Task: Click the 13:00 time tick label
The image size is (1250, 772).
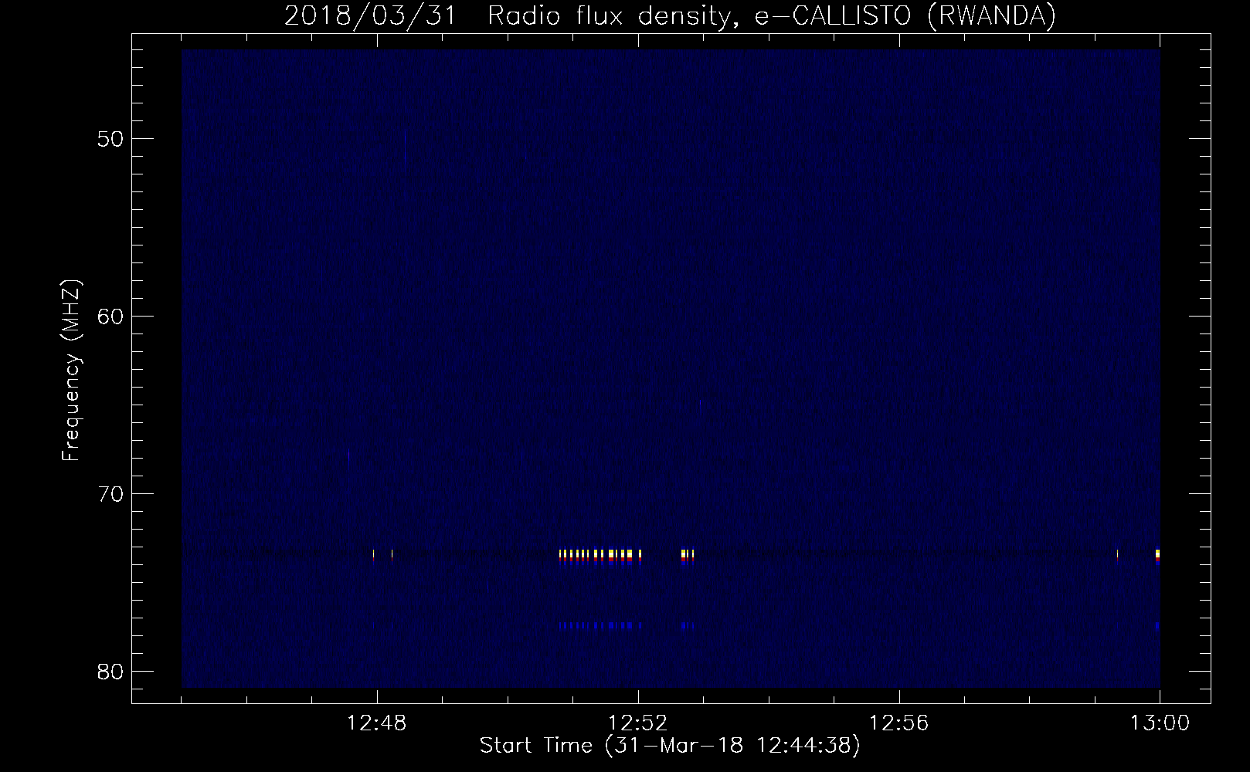Action: coord(1160,723)
